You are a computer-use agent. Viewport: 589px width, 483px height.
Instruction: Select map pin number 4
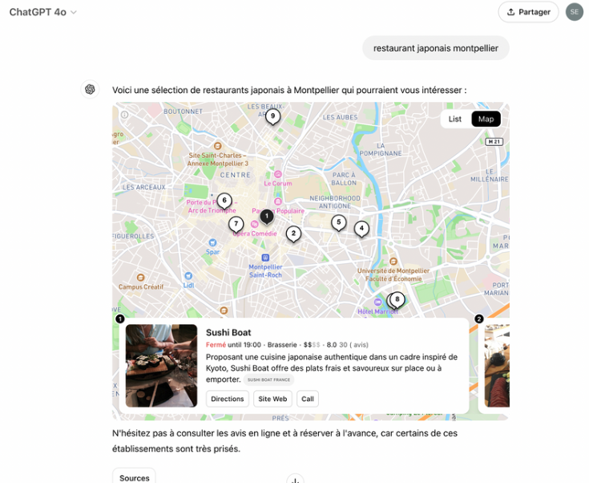[x=361, y=229]
